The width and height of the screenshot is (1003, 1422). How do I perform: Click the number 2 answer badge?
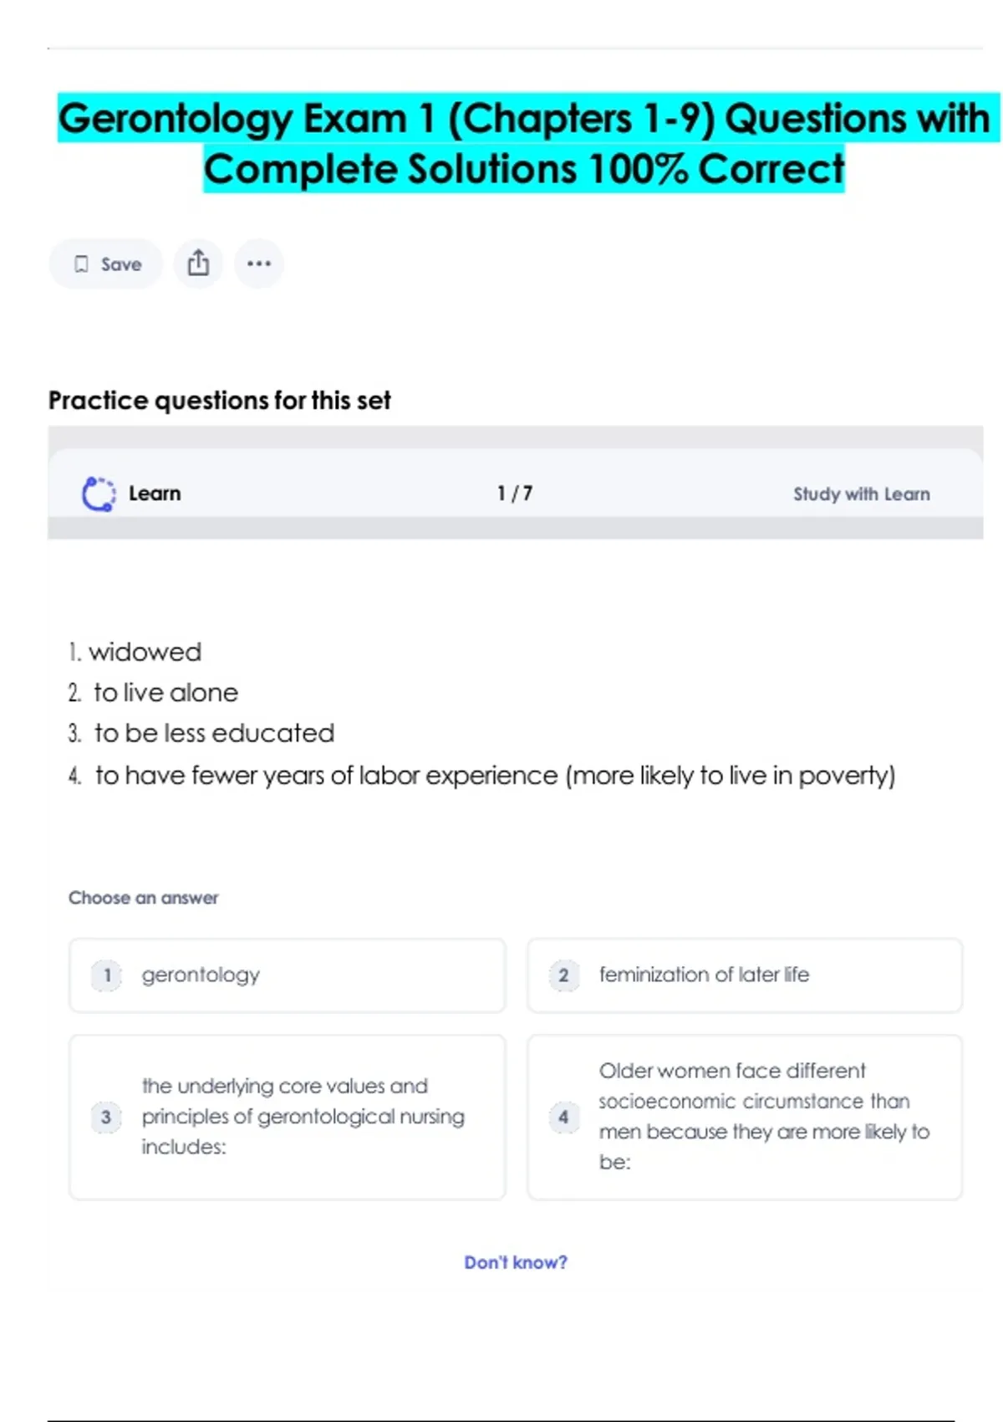[x=563, y=975]
